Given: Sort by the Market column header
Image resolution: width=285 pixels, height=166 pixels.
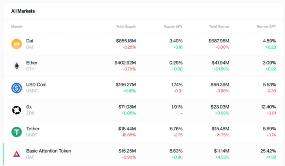Looking at the screenshot, I should (x=16, y=27).
